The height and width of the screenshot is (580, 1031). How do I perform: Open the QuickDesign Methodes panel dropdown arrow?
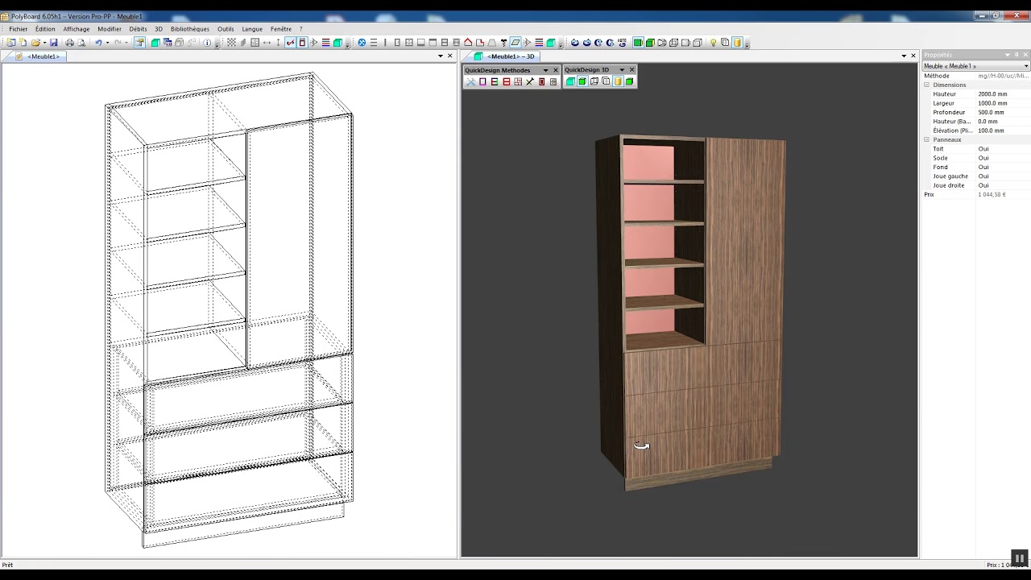(x=546, y=70)
